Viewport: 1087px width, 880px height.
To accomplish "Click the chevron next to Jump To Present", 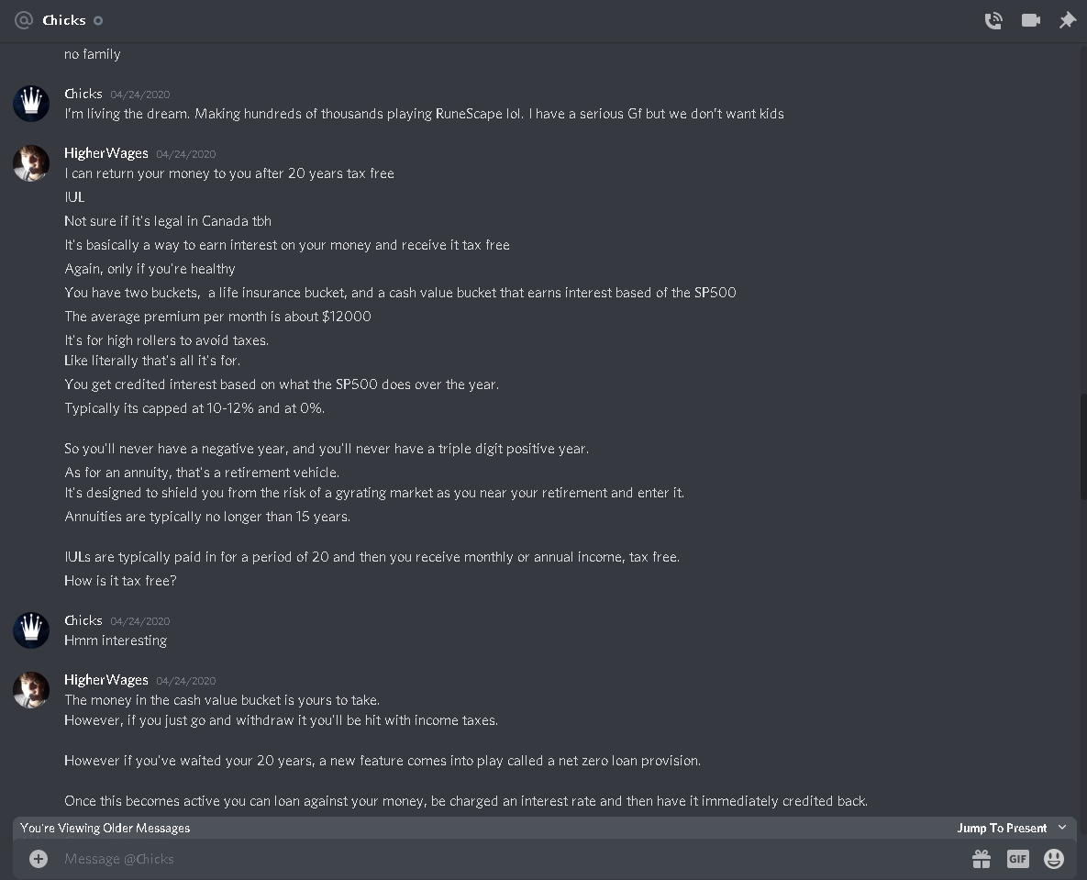I will coord(1062,828).
